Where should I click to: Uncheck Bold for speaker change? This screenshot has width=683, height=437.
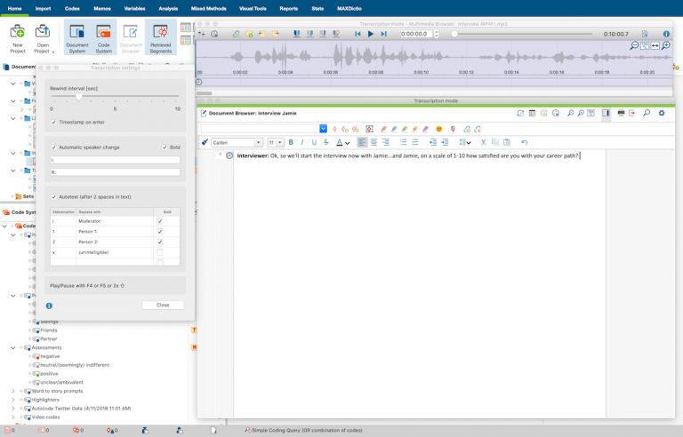pyautogui.click(x=165, y=147)
